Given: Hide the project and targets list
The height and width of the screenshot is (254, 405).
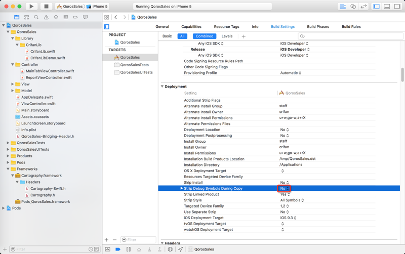Looking at the screenshot, I should (x=107, y=27).
